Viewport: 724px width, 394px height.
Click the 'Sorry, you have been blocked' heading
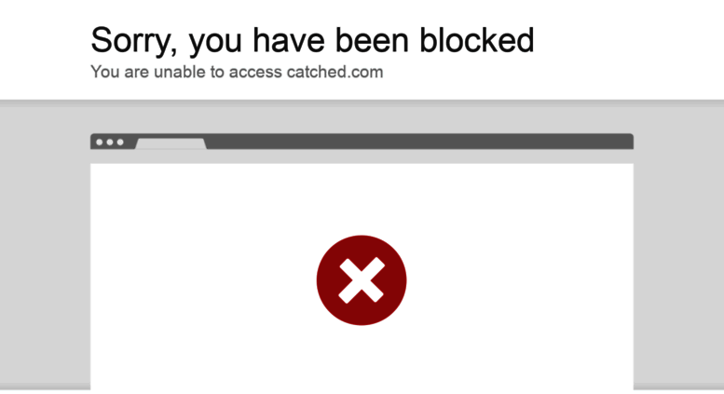(x=312, y=41)
